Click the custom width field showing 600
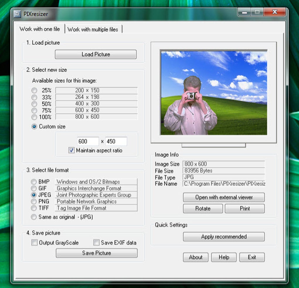The image size is (299, 288). point(88,142)
